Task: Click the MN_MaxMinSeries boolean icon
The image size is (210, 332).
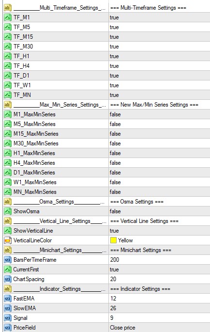Action: tap(8, 192)
